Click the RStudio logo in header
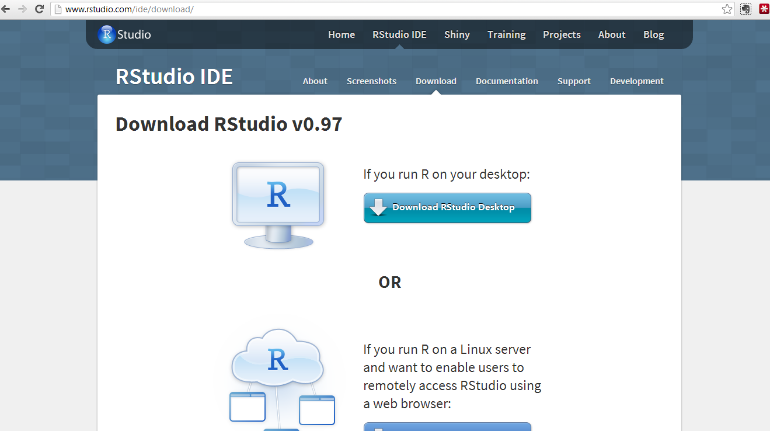 124,34
